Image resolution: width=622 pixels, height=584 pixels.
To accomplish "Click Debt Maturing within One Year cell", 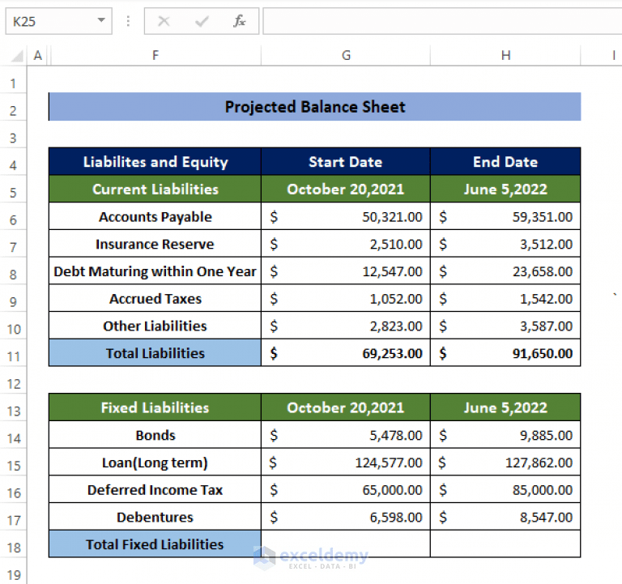I will [155, 271].
